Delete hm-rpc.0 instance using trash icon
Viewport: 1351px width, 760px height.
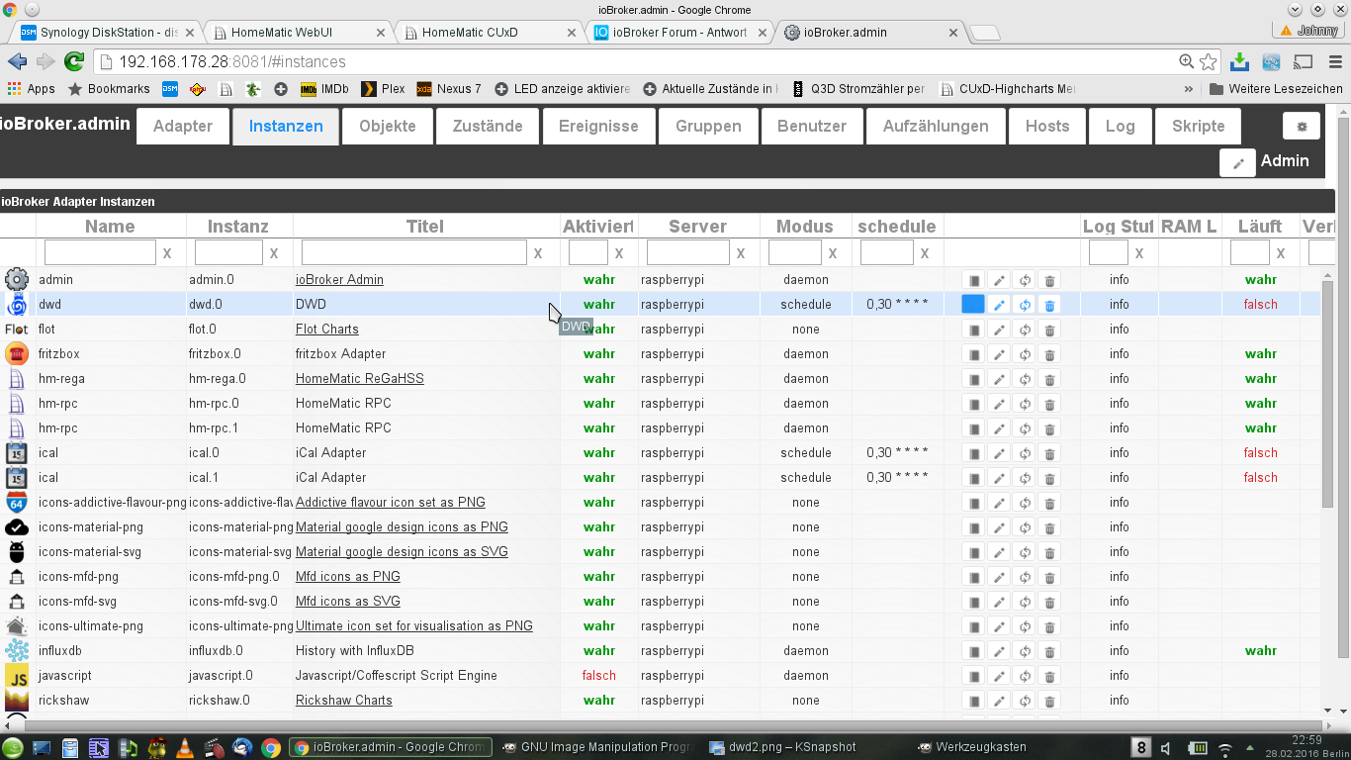coord(1050,404)
